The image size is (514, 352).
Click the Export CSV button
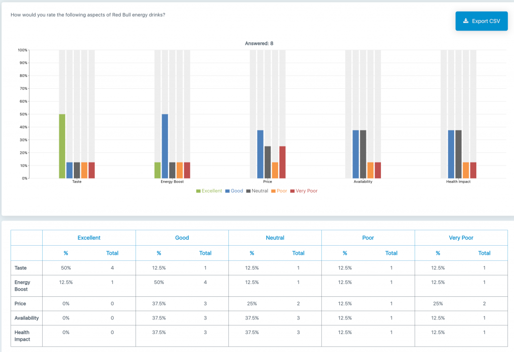click(x=481, y=21)
